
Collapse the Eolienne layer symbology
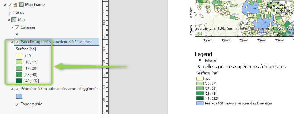click(x=12, y=28)
